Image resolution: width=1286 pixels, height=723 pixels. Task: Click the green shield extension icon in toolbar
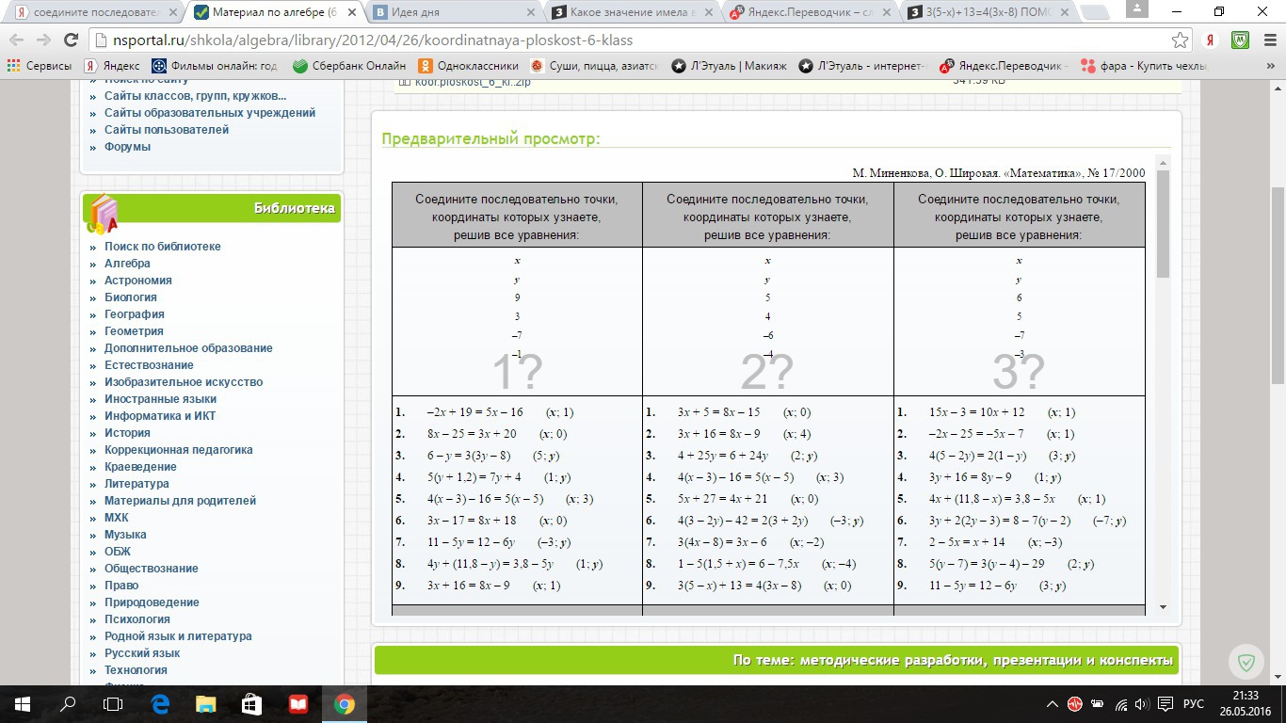pos(1241,40)
